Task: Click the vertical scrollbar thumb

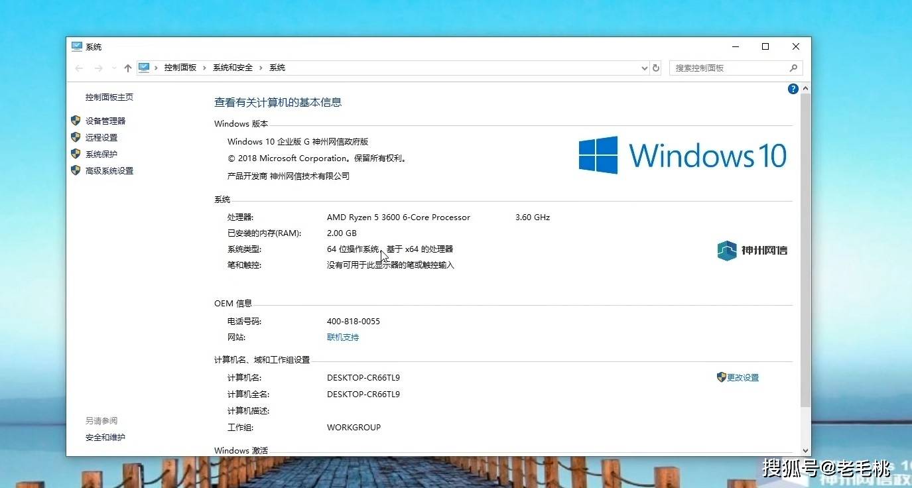Action: (806, 251)
